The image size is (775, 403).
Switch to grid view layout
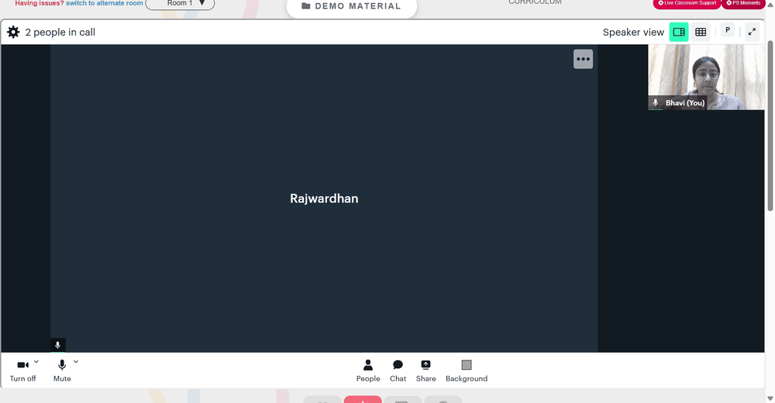701,32
